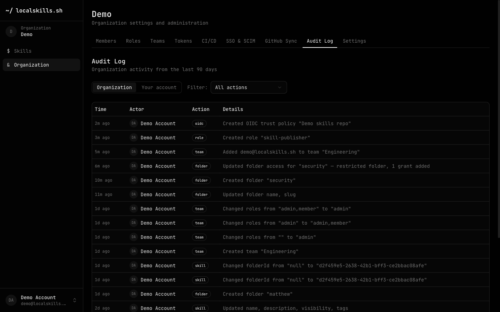Select the Organization scope toggle

click(114, 87)
